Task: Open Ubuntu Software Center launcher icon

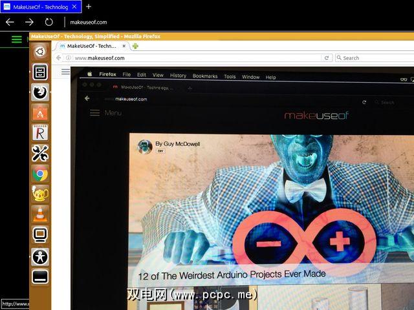Action: [40, 113]
